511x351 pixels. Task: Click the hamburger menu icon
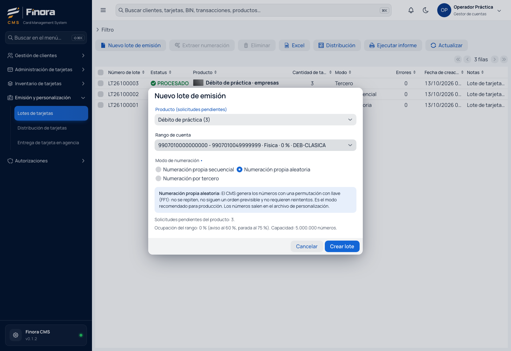click(x=103, y=10)
